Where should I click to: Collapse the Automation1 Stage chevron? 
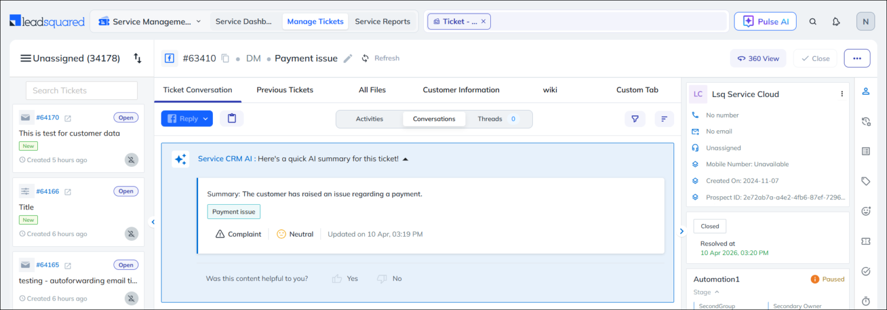[717, 292]
